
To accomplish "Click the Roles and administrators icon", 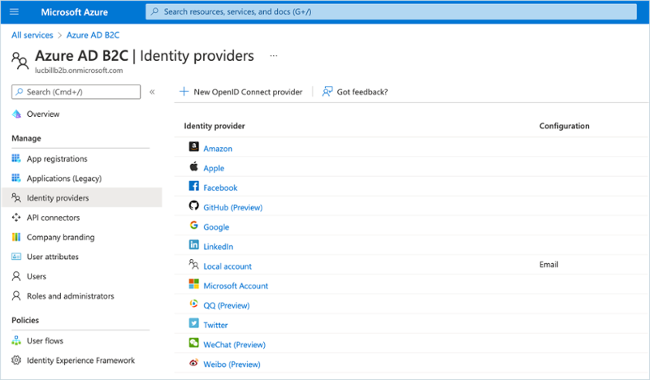I will tap(16, 296).
